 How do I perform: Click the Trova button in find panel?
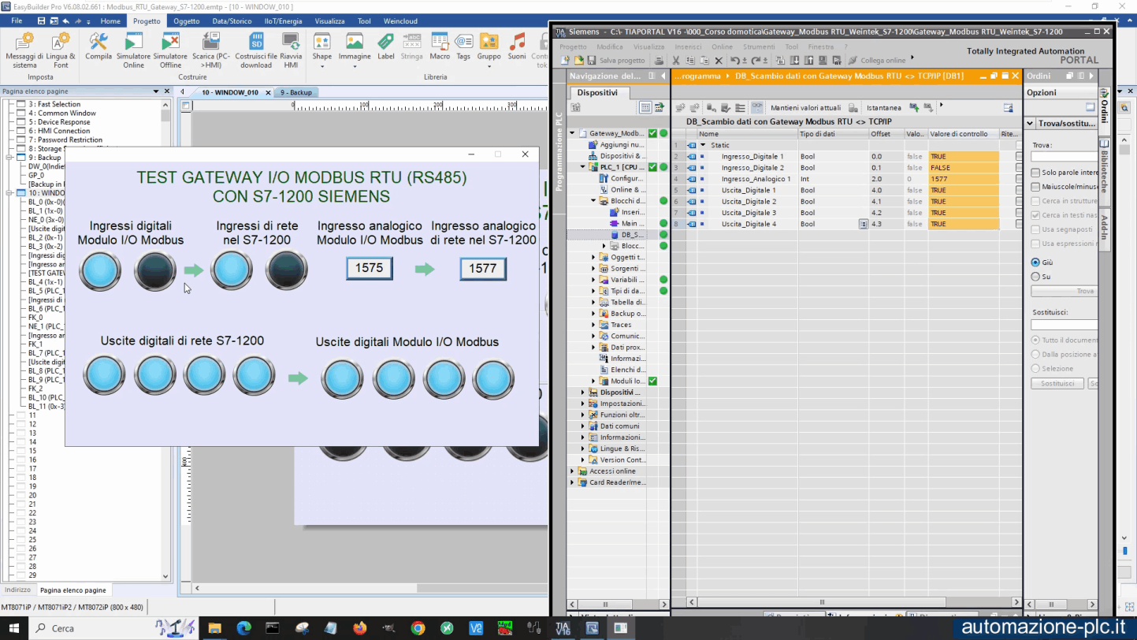pyautogui.click(x=1064, y=292)
